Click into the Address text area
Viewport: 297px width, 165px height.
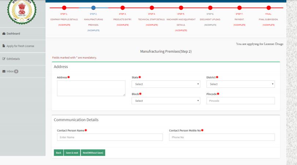pyautogui.click(x=91, y=89)
